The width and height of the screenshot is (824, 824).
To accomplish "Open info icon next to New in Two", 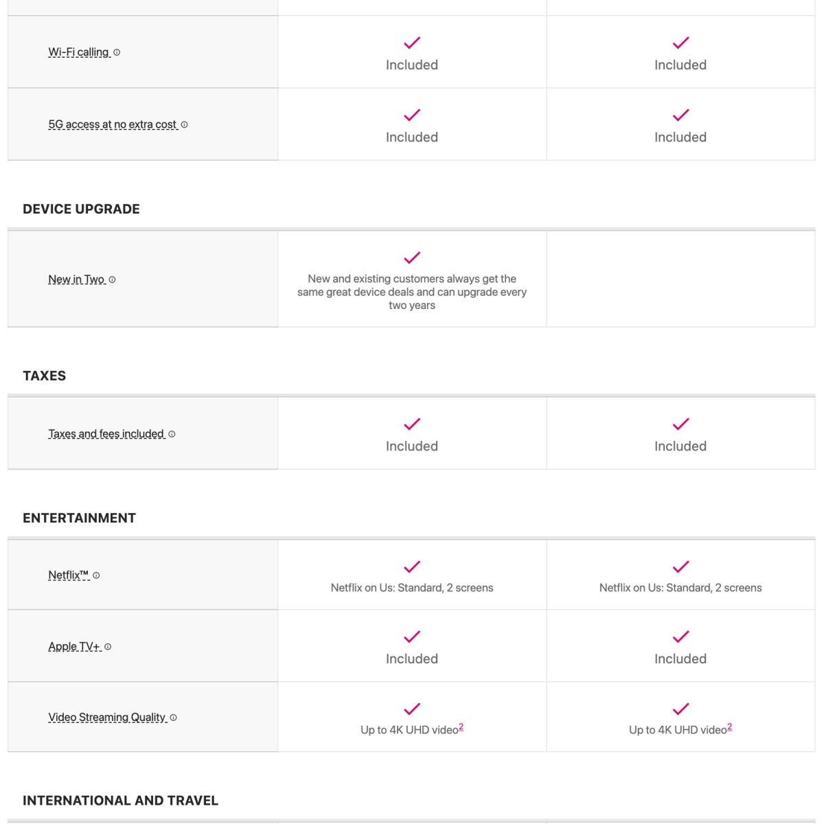I will [112, 279].
